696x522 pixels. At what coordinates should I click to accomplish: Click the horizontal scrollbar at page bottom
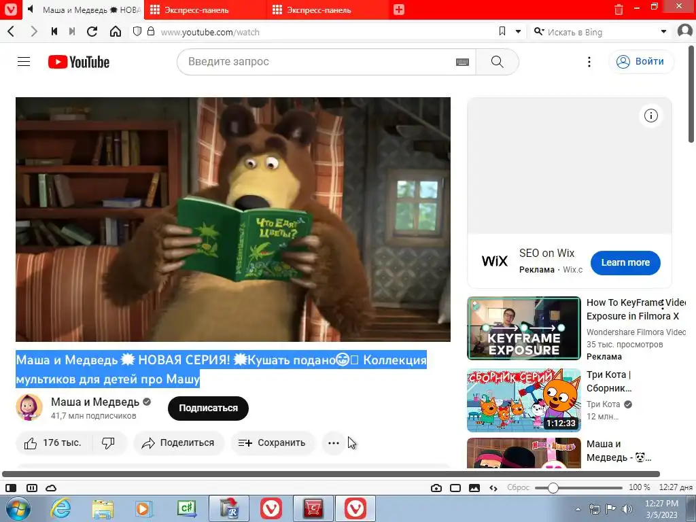(x=331, y=474)
